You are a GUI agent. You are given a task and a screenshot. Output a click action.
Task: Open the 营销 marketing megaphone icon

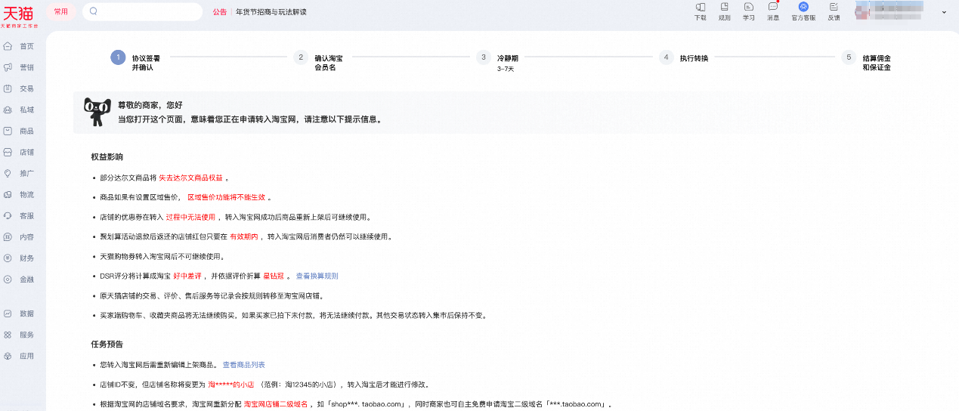[8, 67]
